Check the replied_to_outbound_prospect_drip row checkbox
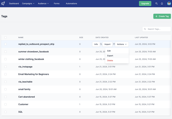This screenshot has width=172, height=119. (5, 44)
